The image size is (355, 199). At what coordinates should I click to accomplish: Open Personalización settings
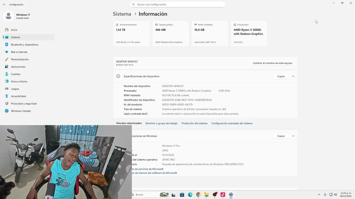pos(29,59)
